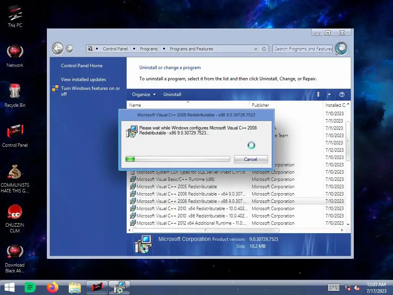The width and height of the screenshot is (393, 295).
Task: Launch Firefox from the taskbar
Action: tap(52, 287)
